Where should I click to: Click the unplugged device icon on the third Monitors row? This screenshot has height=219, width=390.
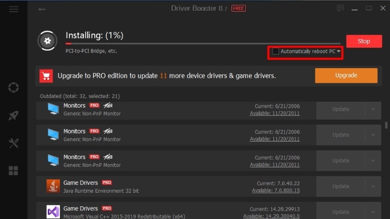pos(108,157)
